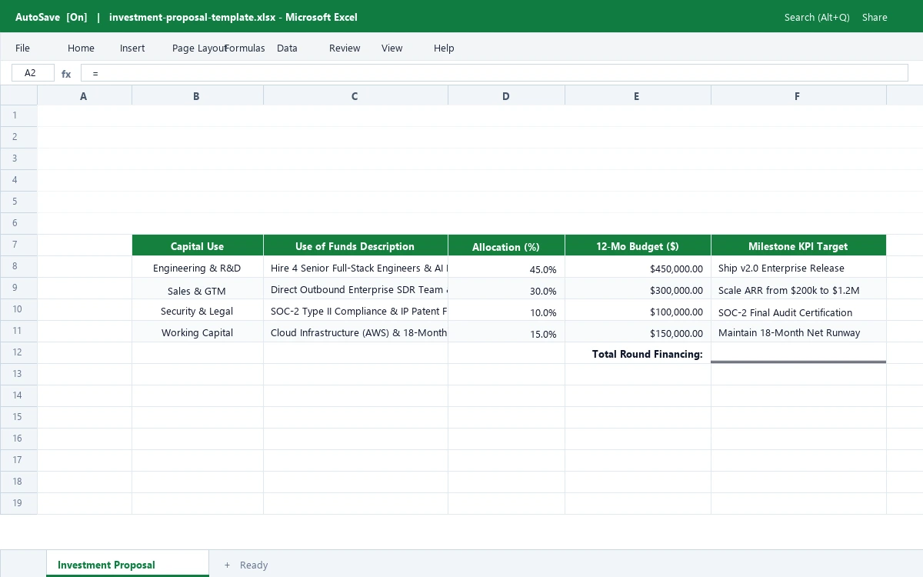
Task: Click the Share button
Action: (875, 17)
